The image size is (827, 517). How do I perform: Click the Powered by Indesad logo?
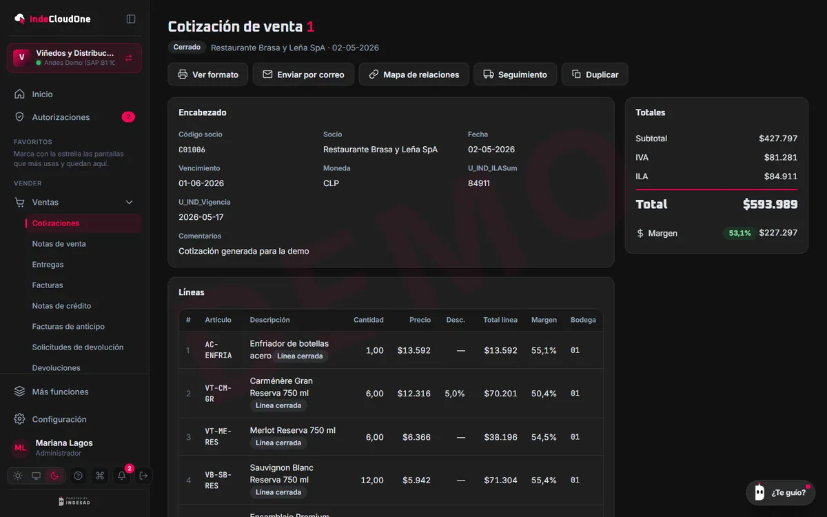click(x=74, y=501)
